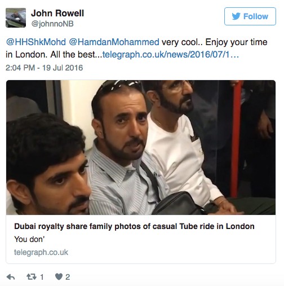Click the like count number 2
284x286 pixels.
tap(68, 277)
